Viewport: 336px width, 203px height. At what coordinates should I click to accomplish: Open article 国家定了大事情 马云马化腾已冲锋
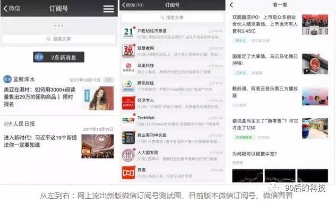coord(265,60)
